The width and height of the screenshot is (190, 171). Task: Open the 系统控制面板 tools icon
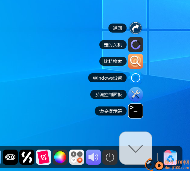(136, 94)
